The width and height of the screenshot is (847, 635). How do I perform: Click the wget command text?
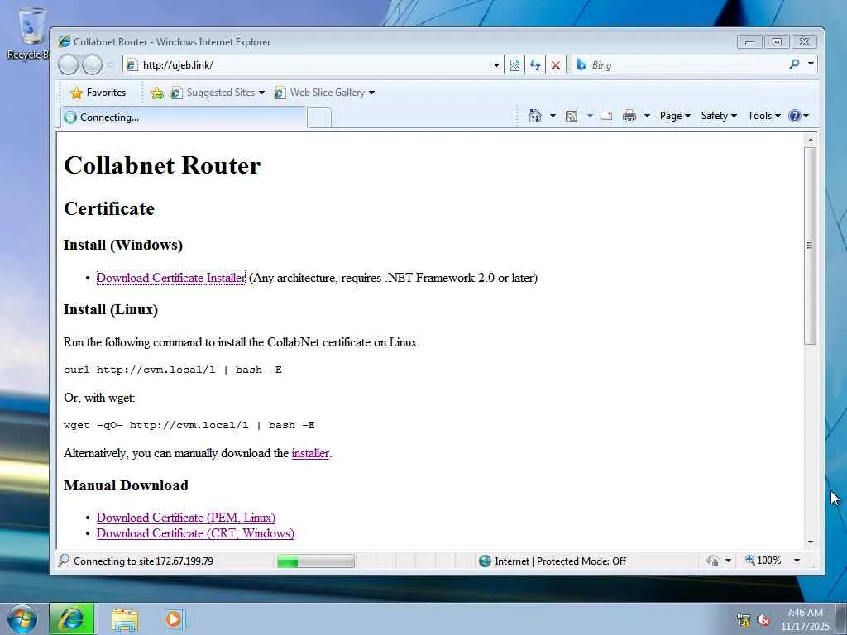[189, 426]
